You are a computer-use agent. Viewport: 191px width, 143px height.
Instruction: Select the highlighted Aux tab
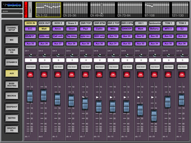[x=12, y=73]
